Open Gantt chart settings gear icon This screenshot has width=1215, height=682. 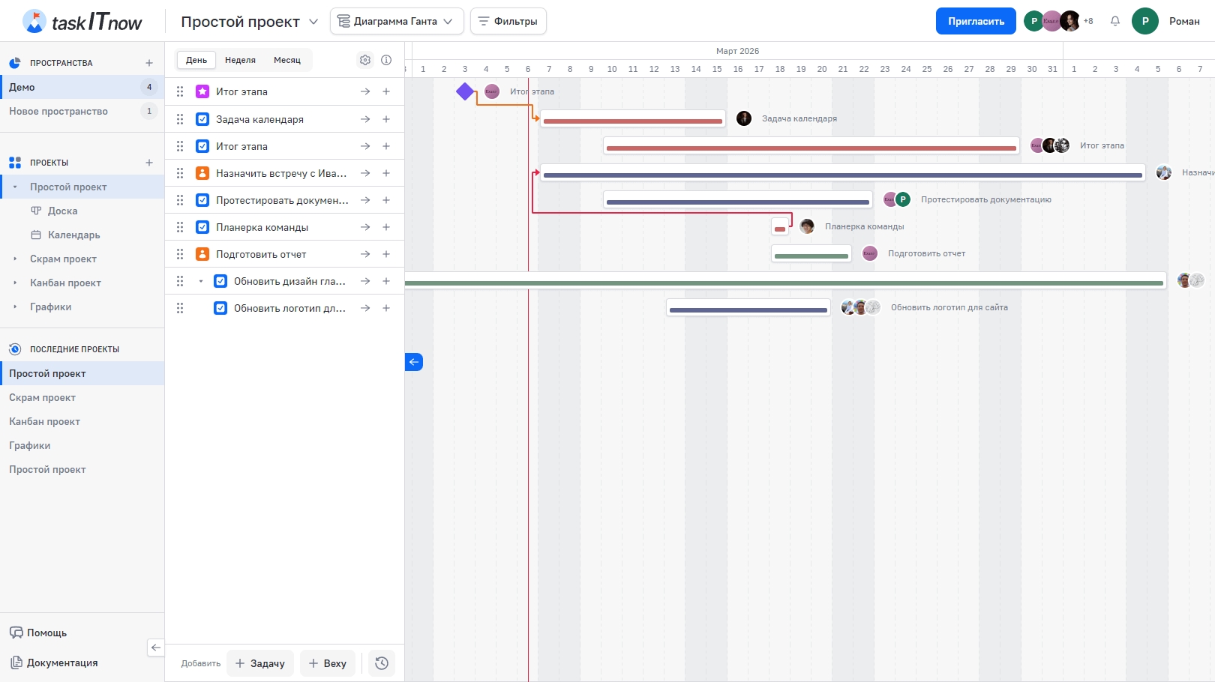365,60
